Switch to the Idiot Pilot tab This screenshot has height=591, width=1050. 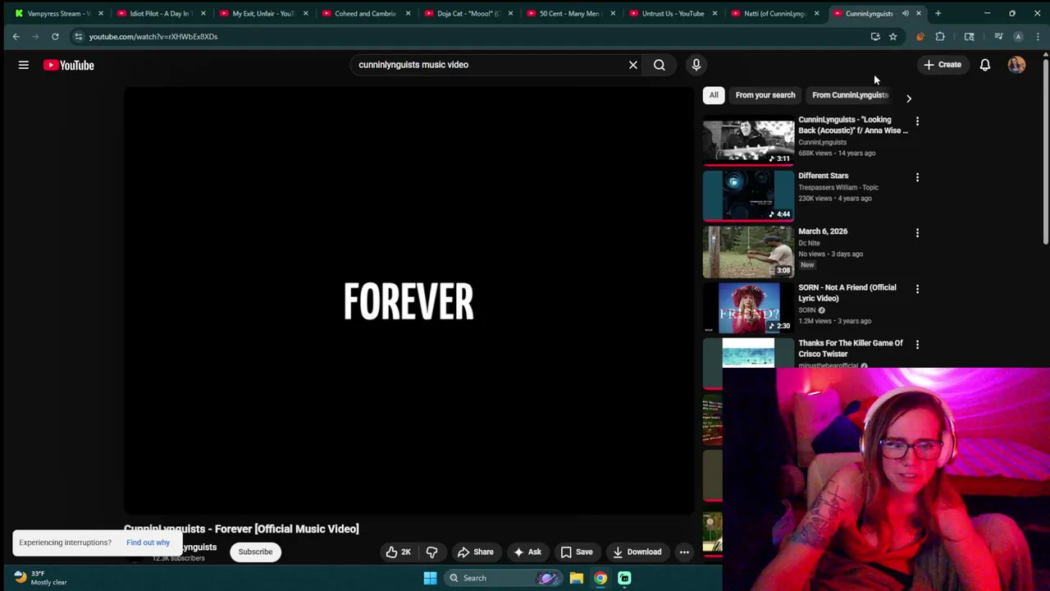click(x=160, y=13)
